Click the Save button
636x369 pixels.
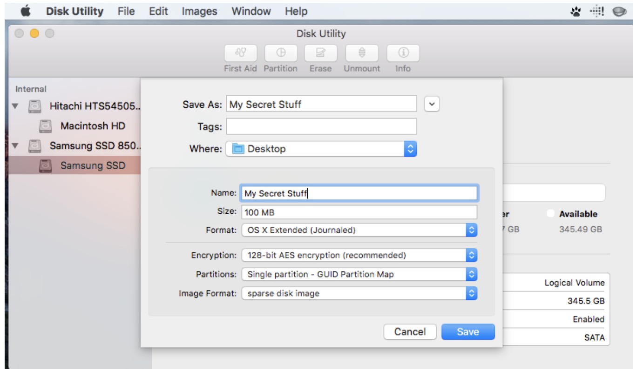click(468, 332)
